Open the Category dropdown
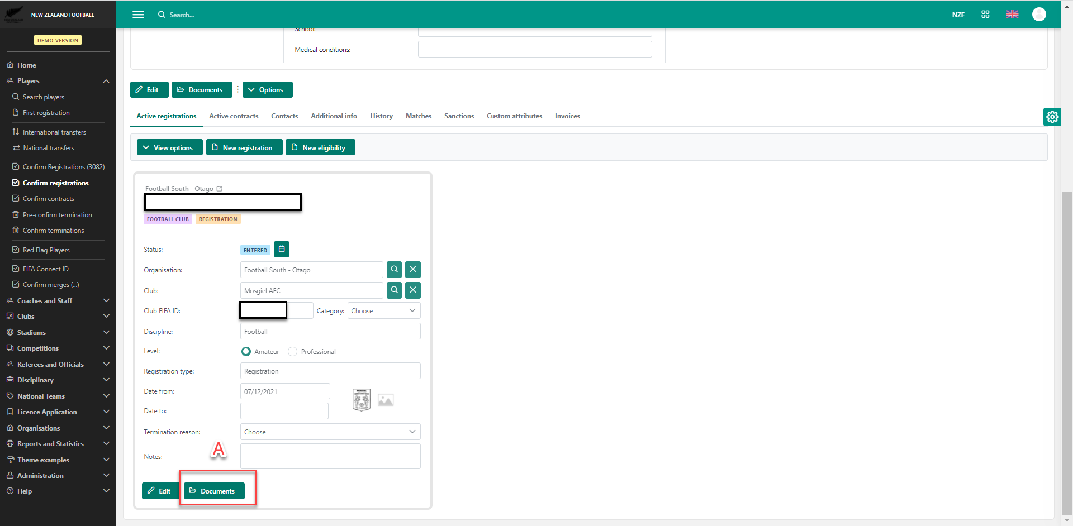 384,311
